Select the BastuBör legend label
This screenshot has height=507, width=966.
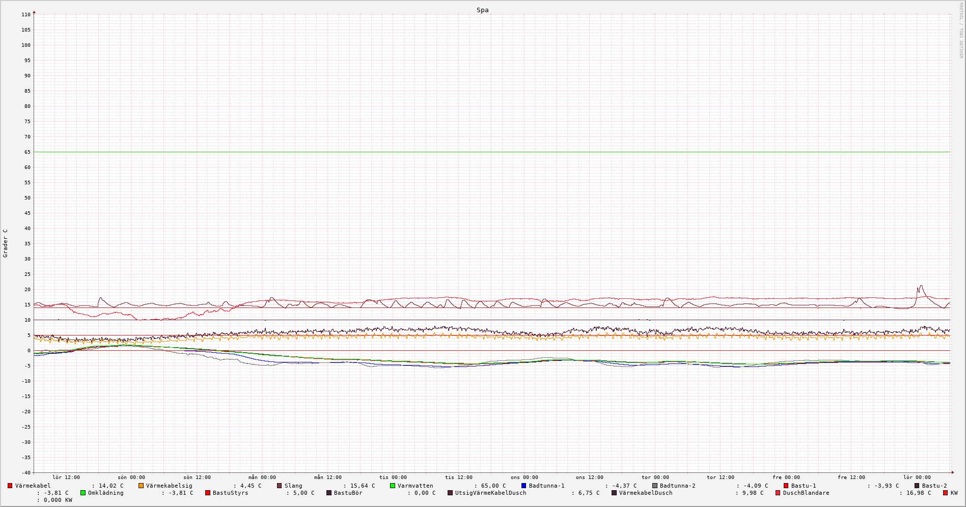tap(348, 493)
